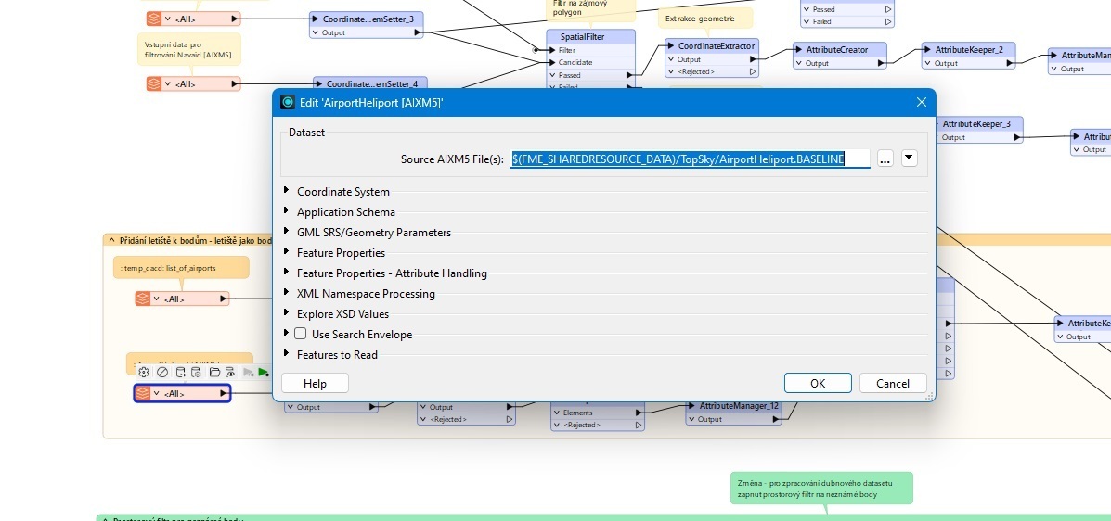1111x521 pixels.
Task: Click CoordinateExtractor Rejected port arrow
Action: (x=753, y=71)
